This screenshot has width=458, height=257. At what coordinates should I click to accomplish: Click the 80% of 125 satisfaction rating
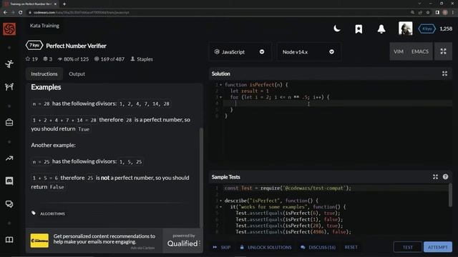tap(73, 59)
